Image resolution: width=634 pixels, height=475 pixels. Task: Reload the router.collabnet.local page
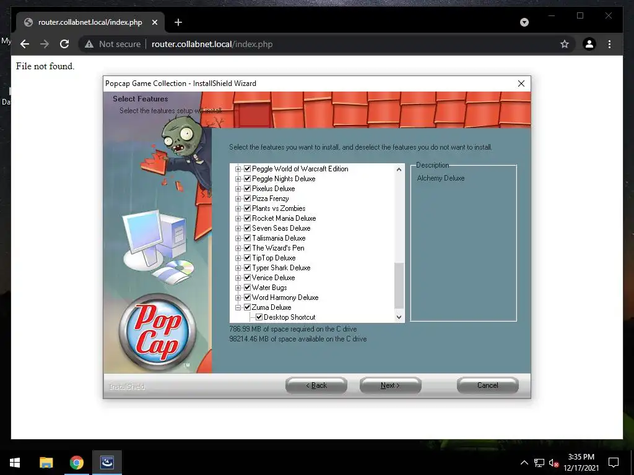click(x=64, y=44)
